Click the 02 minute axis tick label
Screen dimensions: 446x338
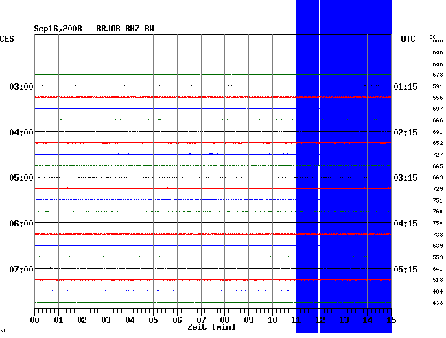pos(82,320)
